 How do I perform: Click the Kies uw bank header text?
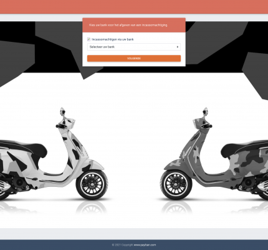(128, 25)
